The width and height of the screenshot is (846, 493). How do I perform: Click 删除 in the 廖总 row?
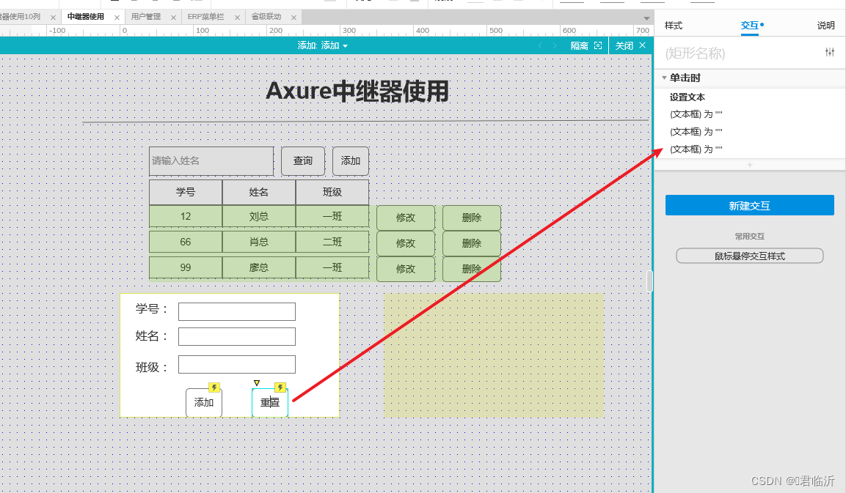click(x=472, y=269)
